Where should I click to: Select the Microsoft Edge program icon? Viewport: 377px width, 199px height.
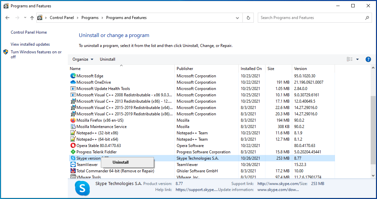tap(73, 76)
